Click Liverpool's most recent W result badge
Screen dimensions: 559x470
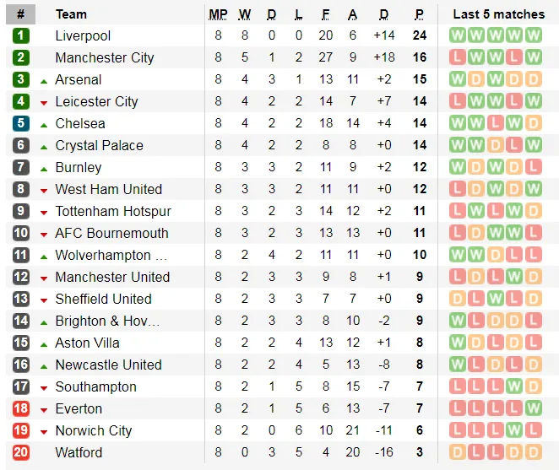[533, 35]
